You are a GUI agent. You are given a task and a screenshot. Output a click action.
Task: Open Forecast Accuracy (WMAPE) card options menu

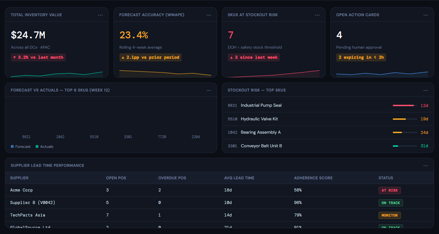[209, 15]
